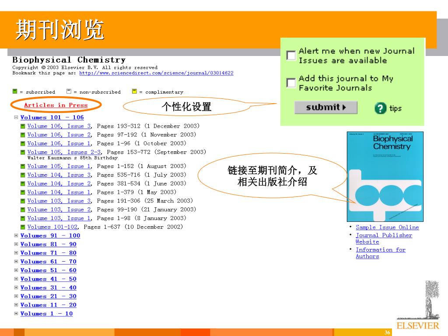Viewport: 448px width, 336px height.
Task: Click subscribed icon beside Volume 104, Issue 3
Action: [x=23, y=175]
